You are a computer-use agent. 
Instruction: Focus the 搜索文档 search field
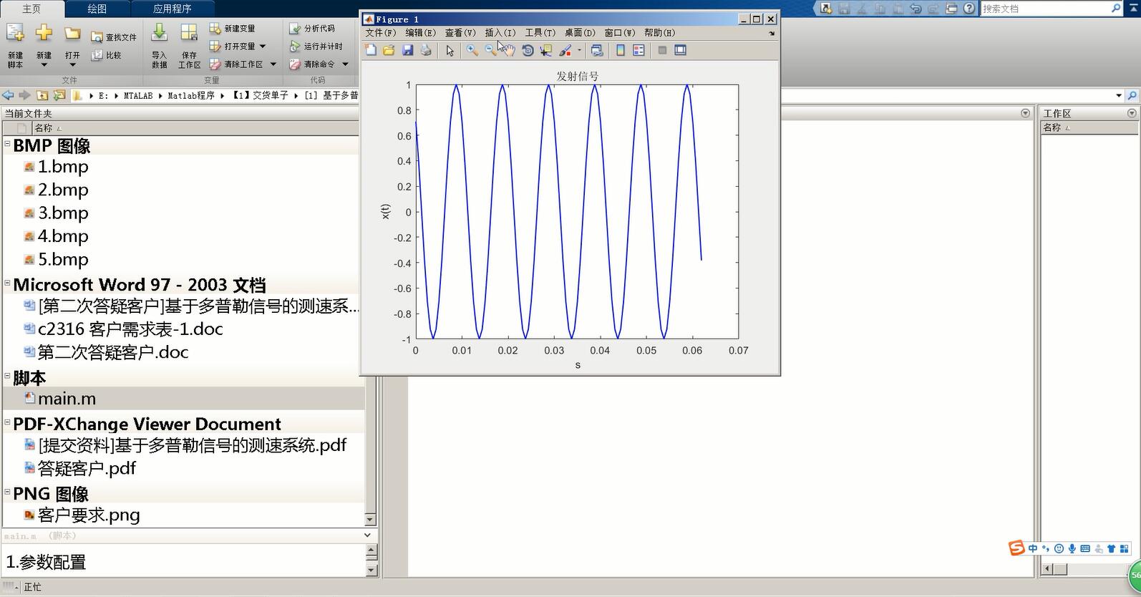coord(1045,9)
